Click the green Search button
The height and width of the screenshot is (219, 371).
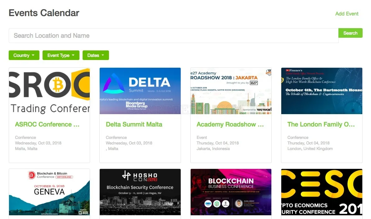[x=351, y=33]
